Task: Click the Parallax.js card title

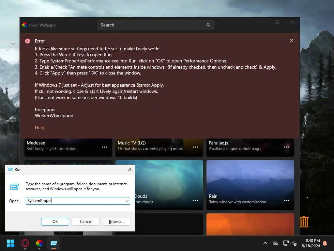Action: [x=218, y=143]
